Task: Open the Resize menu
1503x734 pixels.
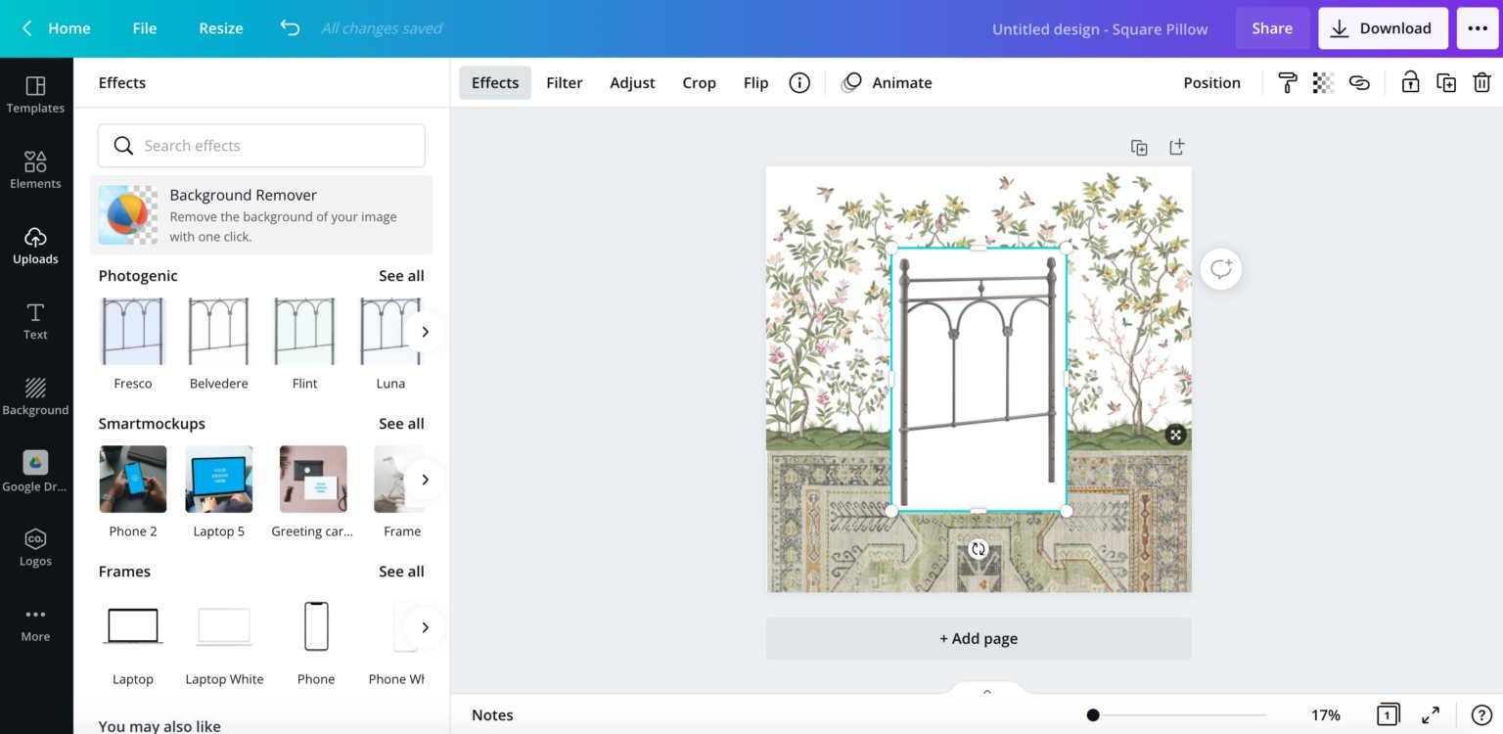Action: pos(221,28)
